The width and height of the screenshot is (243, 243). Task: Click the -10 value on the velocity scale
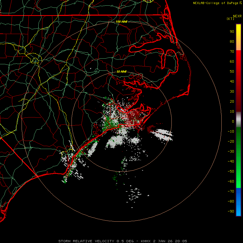pyautogui.click(x=231, y=131)
